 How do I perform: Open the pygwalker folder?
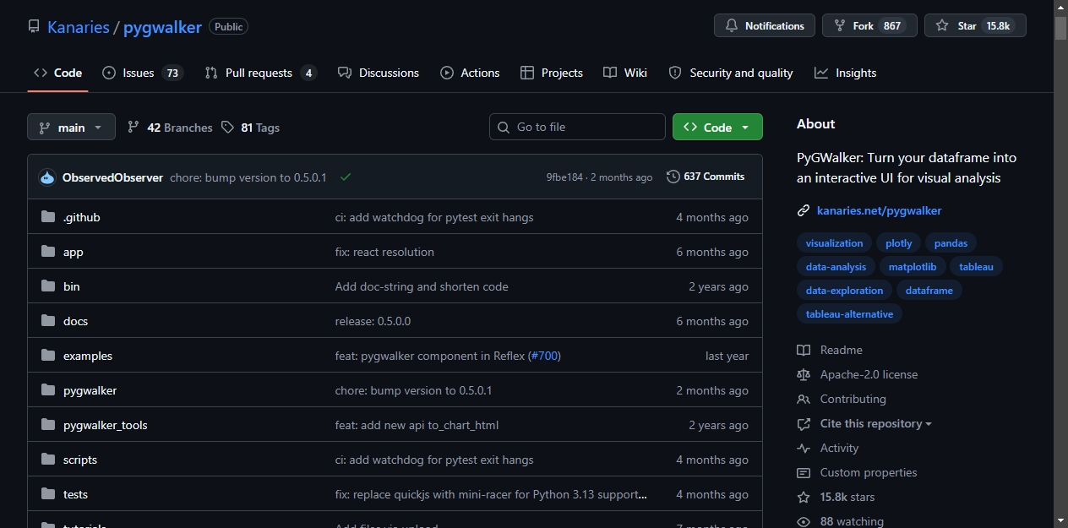[90, 390]
